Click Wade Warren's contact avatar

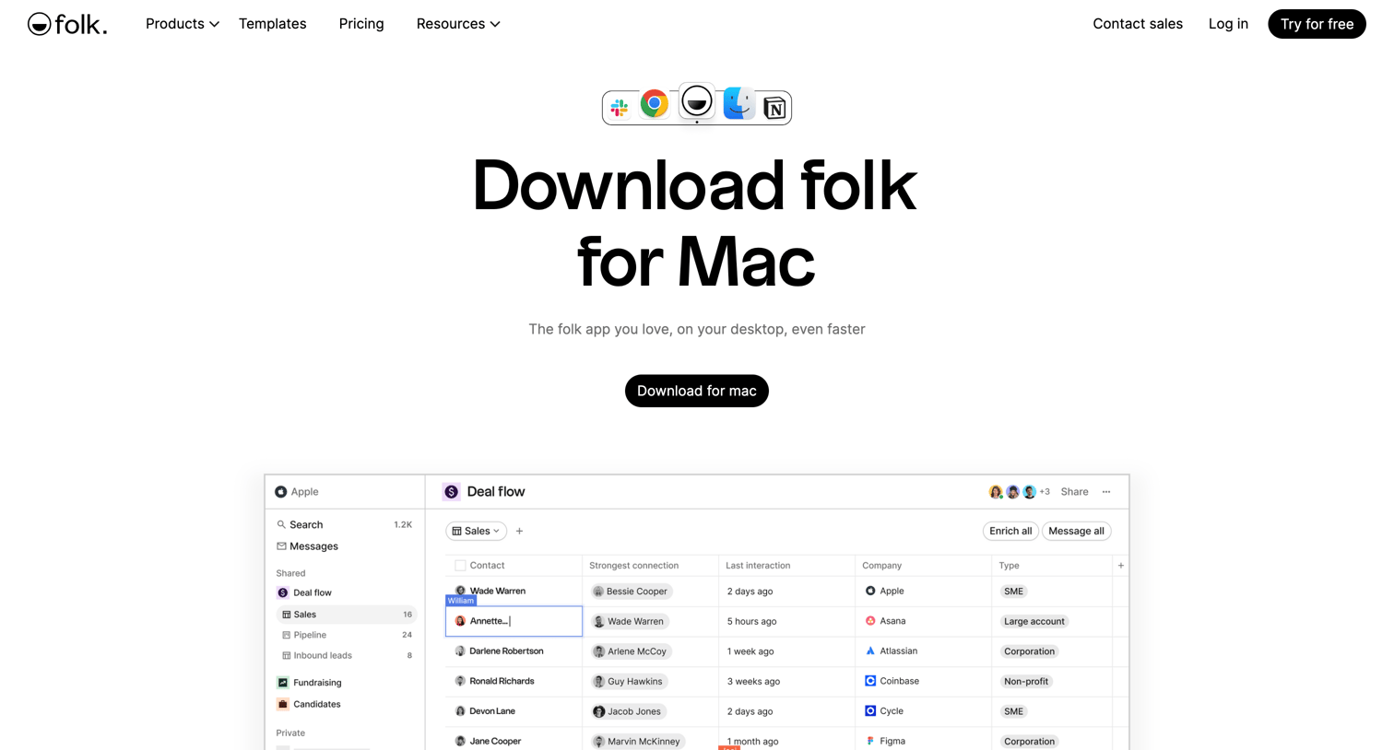tap(460, 591)
